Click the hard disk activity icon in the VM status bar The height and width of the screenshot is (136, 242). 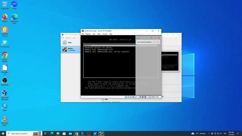point(126,97)
